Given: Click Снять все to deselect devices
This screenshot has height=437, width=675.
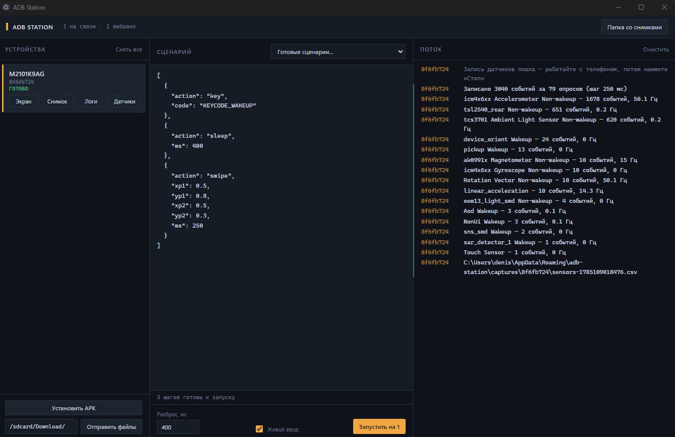Looking at the screenshot, I should point(129,49).
